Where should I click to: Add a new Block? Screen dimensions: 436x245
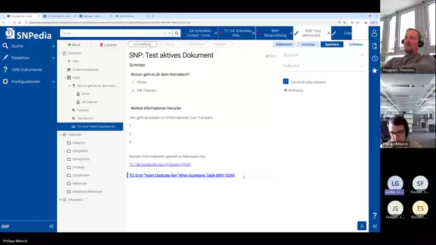74,45
